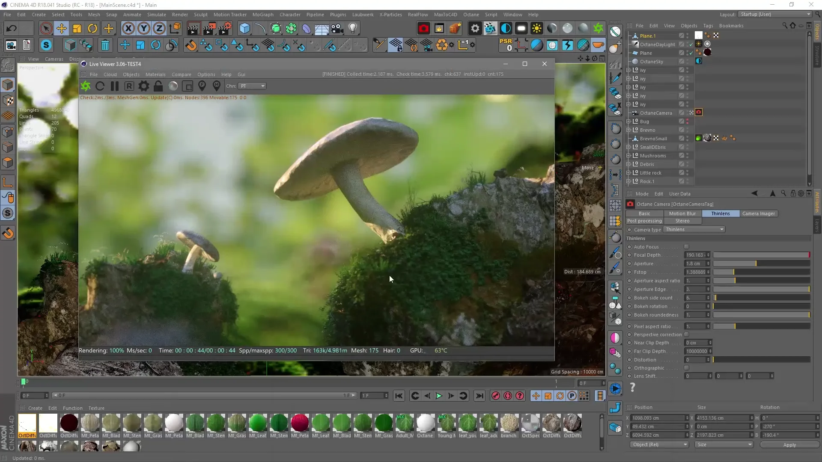This screenshot has height=462, width=822.
Task: Toggle the pause render button
Action: pyautogui.click(x=115, y=86)
